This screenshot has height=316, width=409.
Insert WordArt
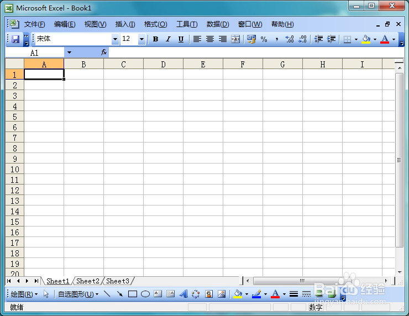pyautogui.click(x=183, y=294)
